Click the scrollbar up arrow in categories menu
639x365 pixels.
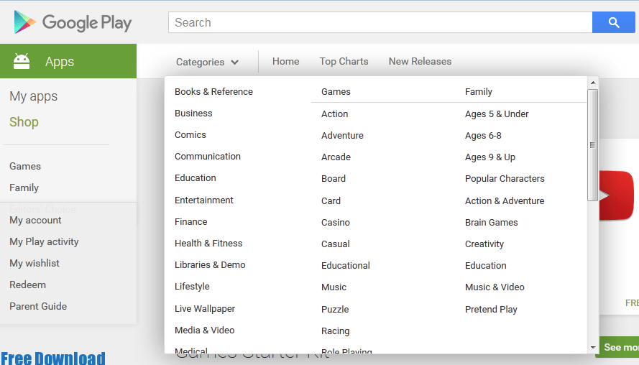click(x=593, y=83)
